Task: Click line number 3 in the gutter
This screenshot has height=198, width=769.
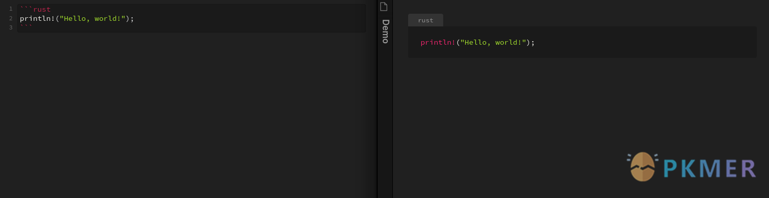Action: coord(11,27)
